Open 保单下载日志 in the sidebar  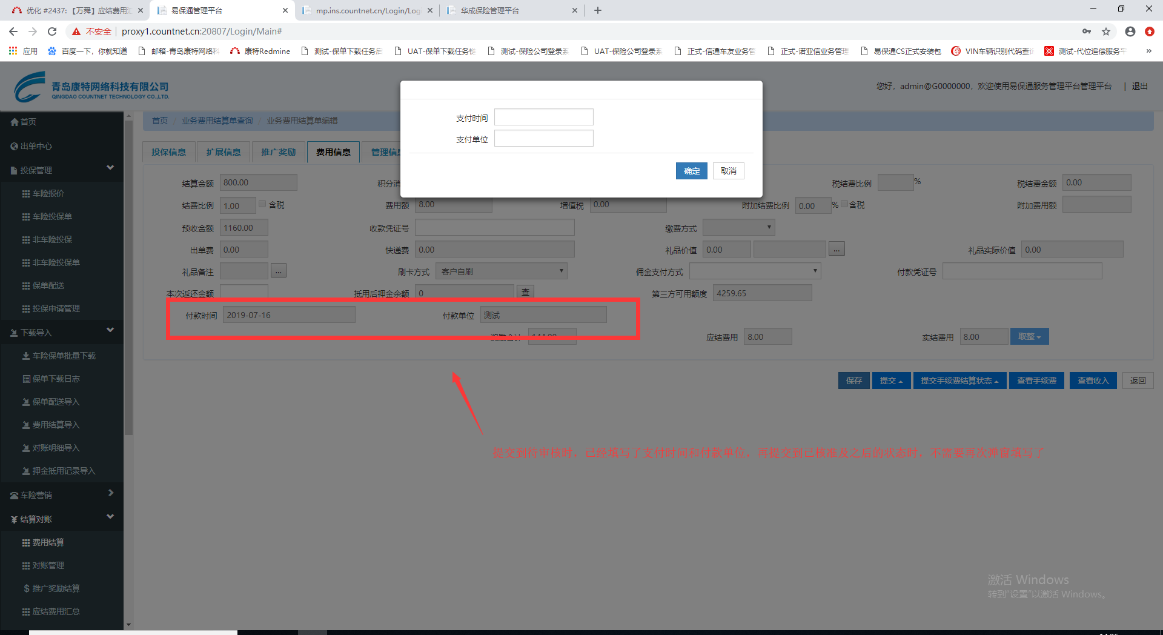click(x=51, y=379)
